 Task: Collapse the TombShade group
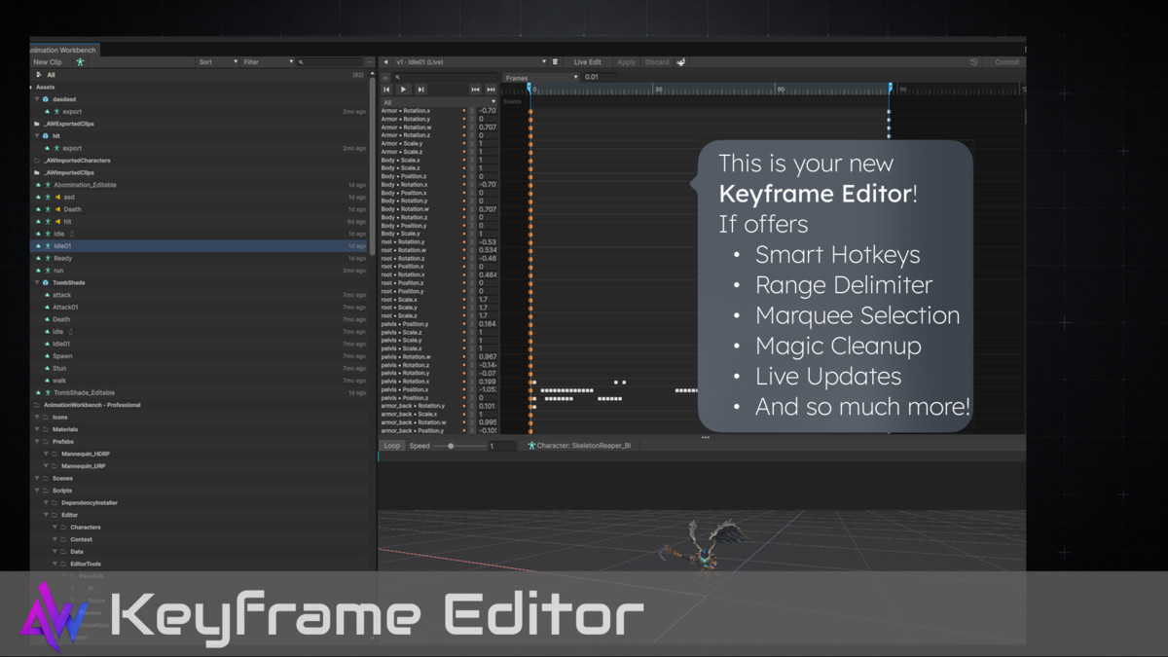coord(37,282)
